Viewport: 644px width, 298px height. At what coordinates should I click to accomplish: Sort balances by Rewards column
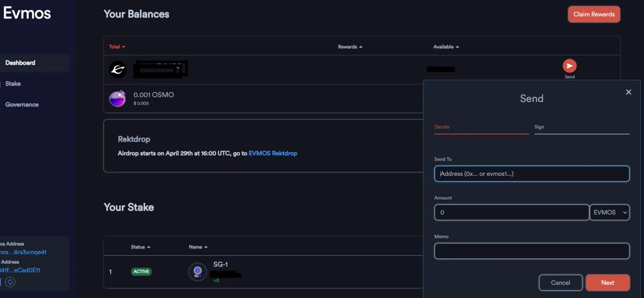350,47
